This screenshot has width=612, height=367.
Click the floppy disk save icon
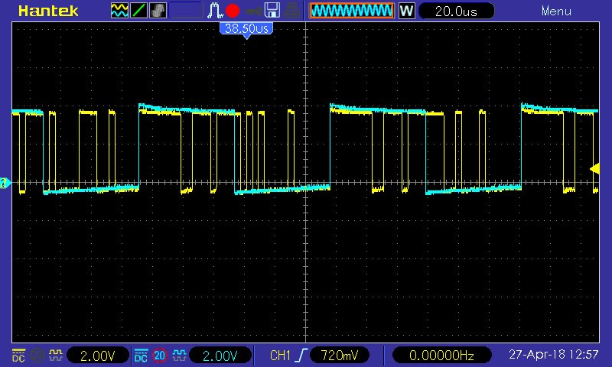[x=272, y=11]
